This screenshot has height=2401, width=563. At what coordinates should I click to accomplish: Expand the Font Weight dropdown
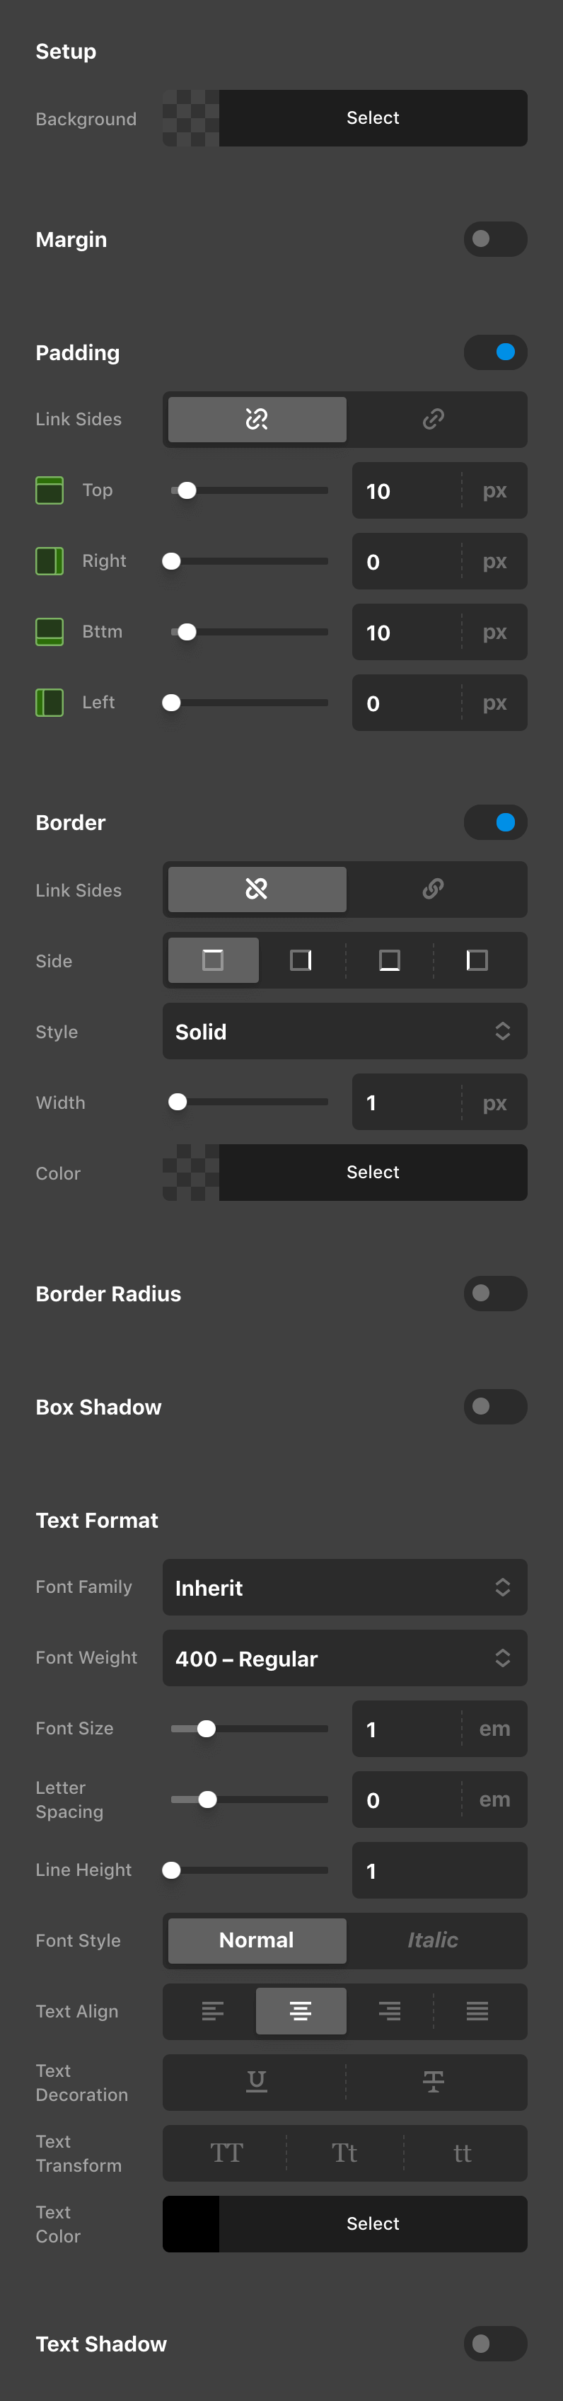(x=344, y=1658)
